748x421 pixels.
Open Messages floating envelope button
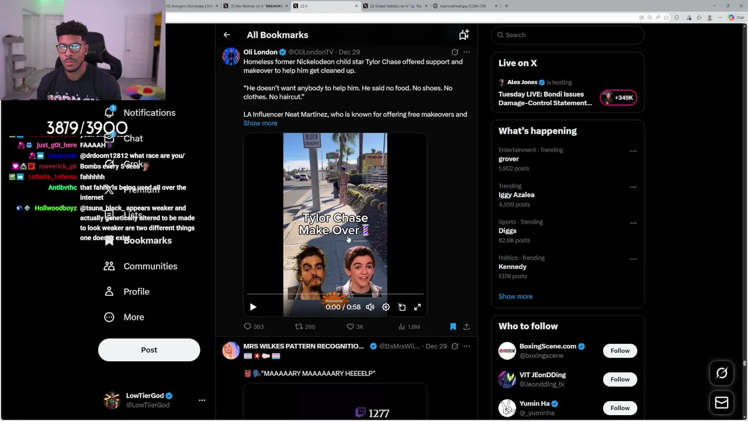pos(722,402)
